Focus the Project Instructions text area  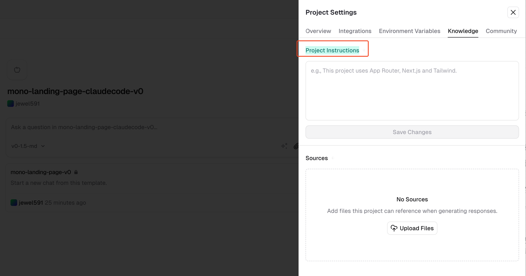pyautogui.click(x=412, y=91)
